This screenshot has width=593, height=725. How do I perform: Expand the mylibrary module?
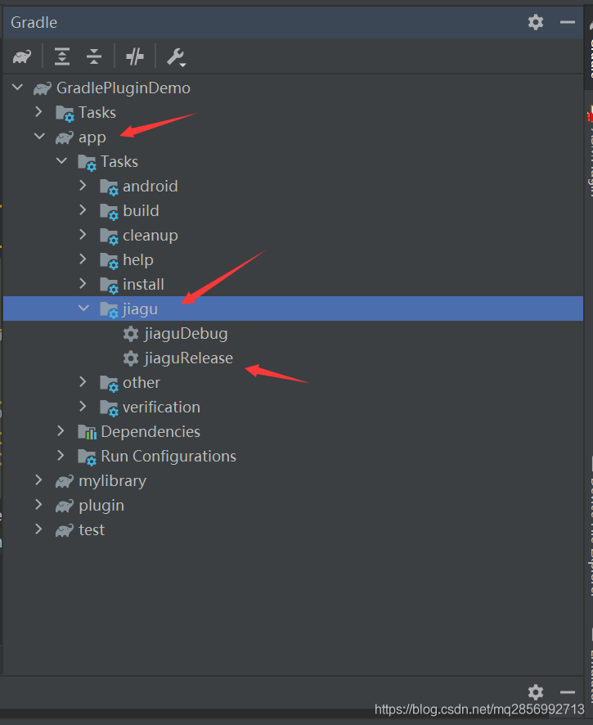(x=39, y=480)
